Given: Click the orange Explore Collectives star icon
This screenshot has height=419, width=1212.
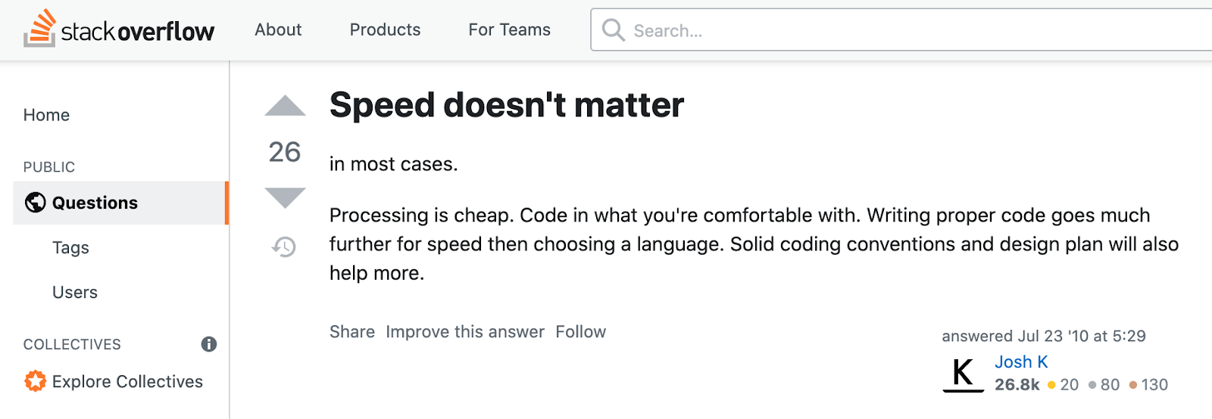Looking at the screenshot, I should tap(35, 381).
